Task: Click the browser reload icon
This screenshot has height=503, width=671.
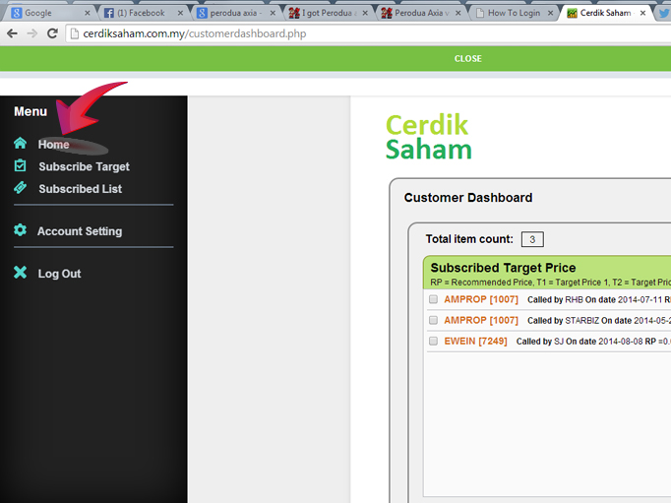Action: tap(52, 33)
